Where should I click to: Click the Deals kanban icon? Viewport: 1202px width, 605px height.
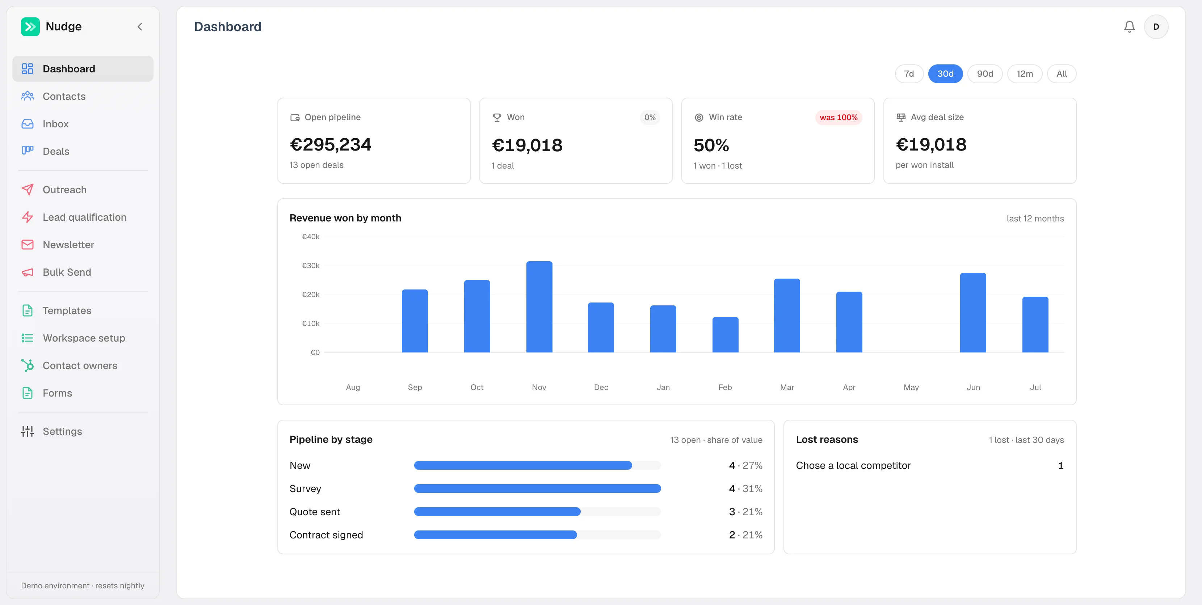coord(28,151)
